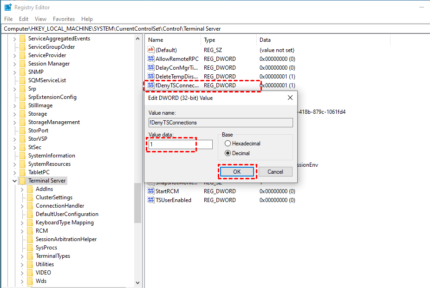Click the DeleteTempDirs... DWORD icon
This screenshot has width=430, height=288.
[151, 76]
